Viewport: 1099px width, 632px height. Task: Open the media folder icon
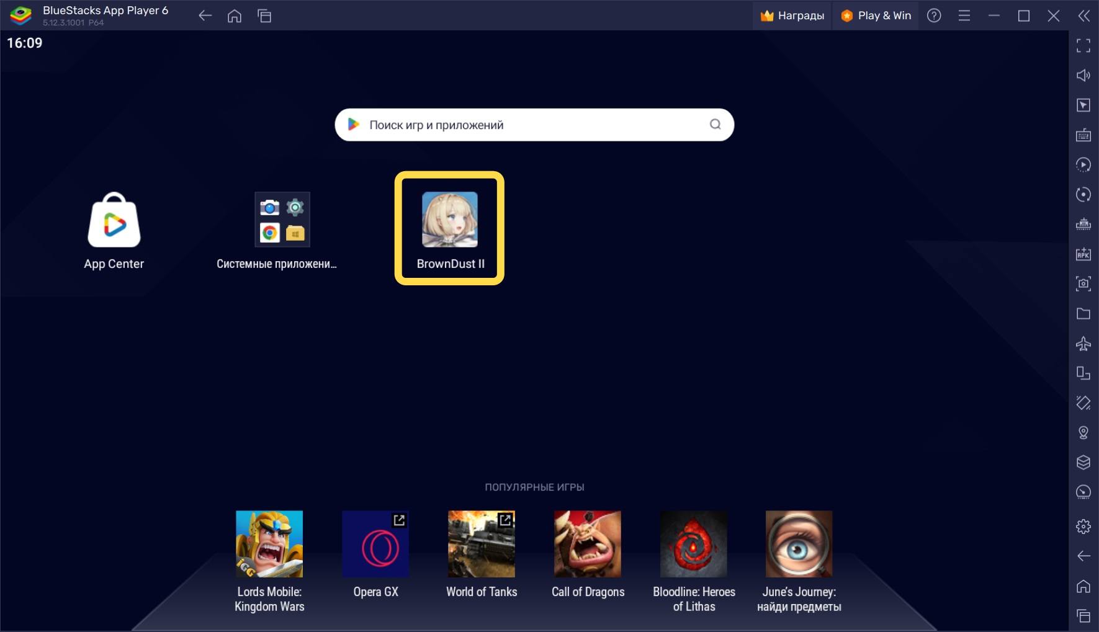pos(1083,313)
